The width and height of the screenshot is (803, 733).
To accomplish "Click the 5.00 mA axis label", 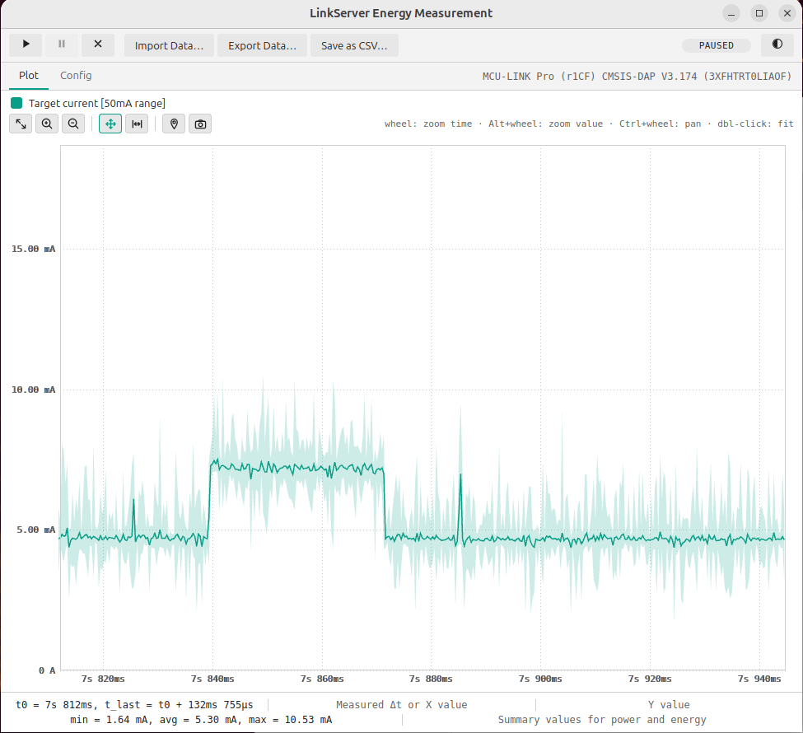I will click(x=36, y=530).
